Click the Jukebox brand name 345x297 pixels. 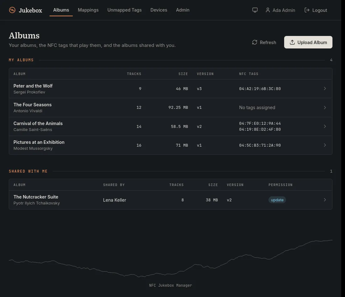click(x=30, y=10)
